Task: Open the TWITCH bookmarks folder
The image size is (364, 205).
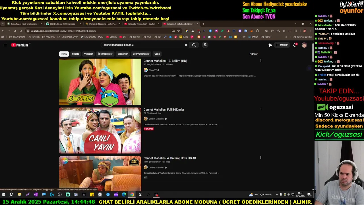Action: (x=134, y=37)
